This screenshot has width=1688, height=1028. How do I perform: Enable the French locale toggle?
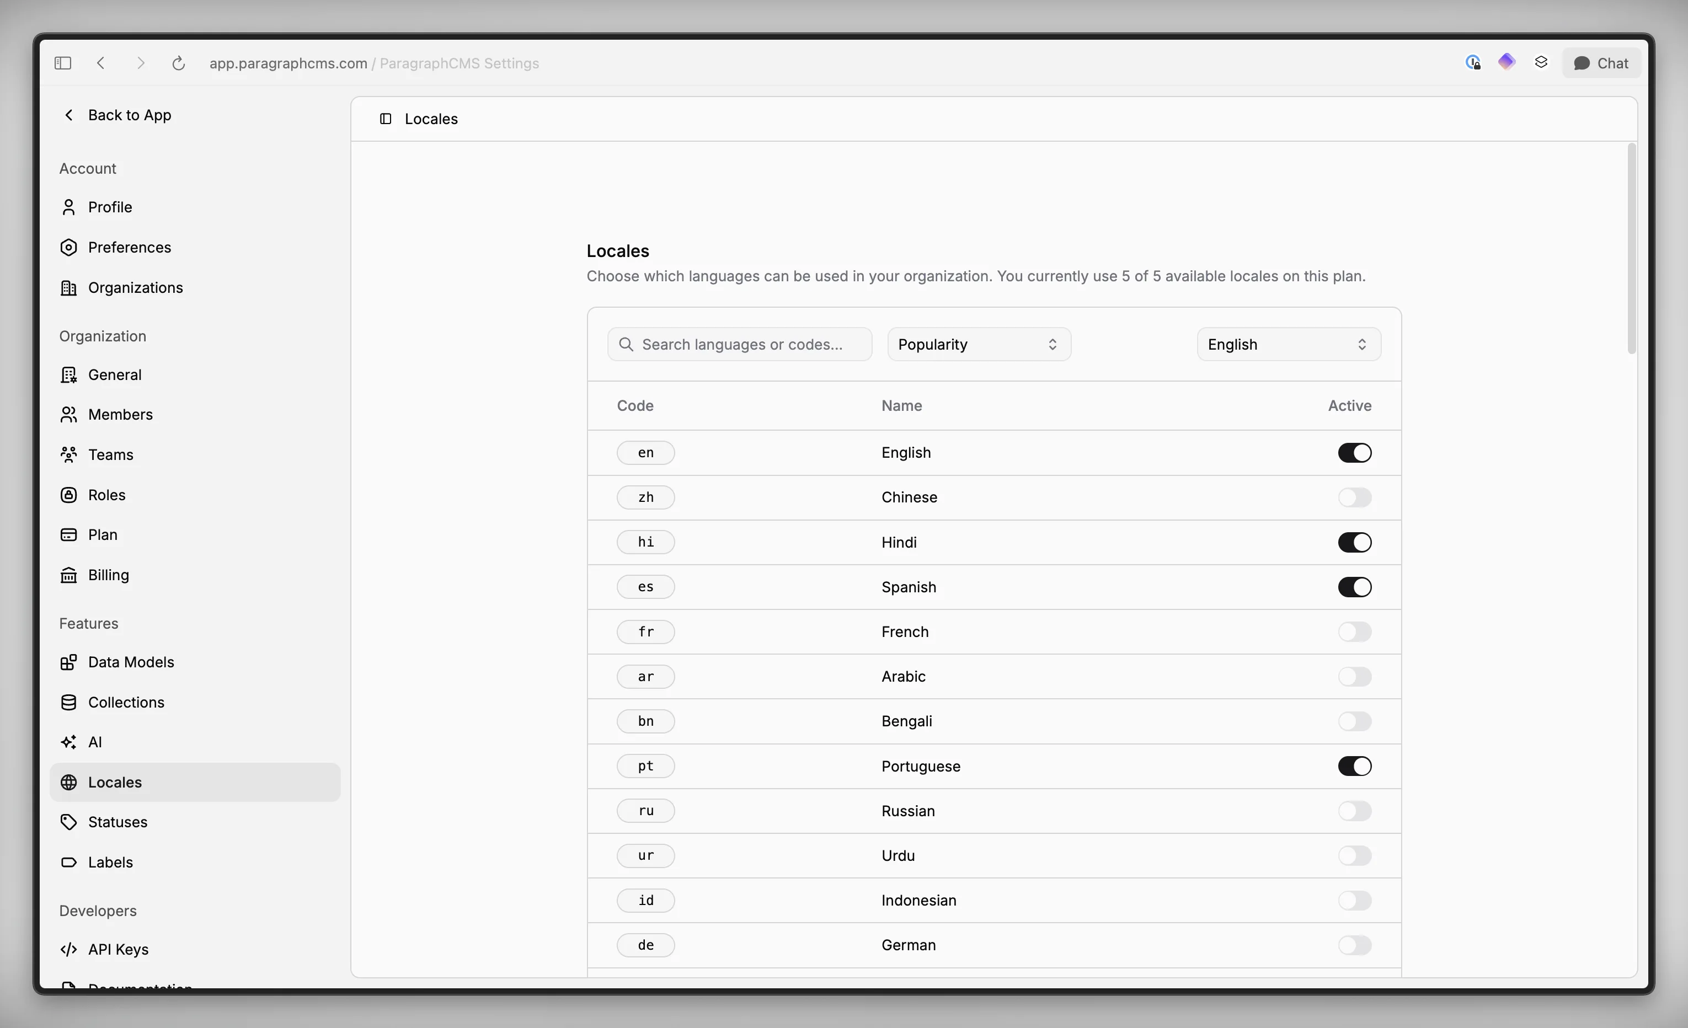pyautogui.click(x=1354, y=631)
